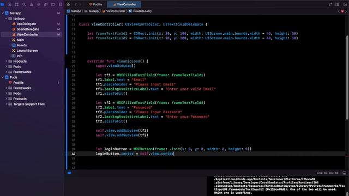Jump to previous issue arrow

click(339, 11)
